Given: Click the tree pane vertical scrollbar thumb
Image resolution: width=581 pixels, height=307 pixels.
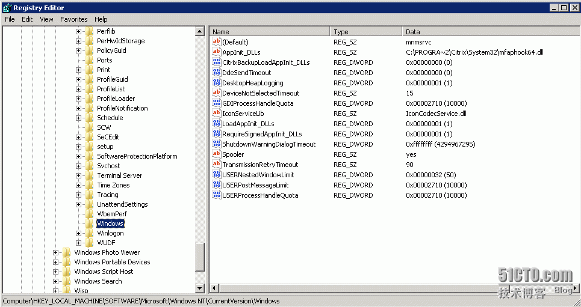Looking at the screenshot, I should [200, 258].
